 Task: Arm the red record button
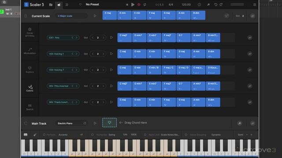139,5
